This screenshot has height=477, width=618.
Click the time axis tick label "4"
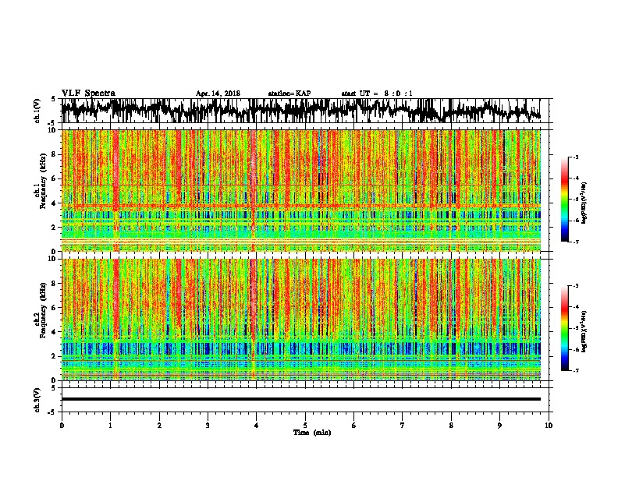[x=257, y=426]
